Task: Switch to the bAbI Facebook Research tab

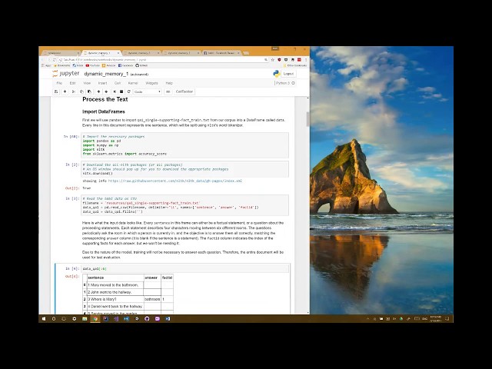Action: coord(221,53)
